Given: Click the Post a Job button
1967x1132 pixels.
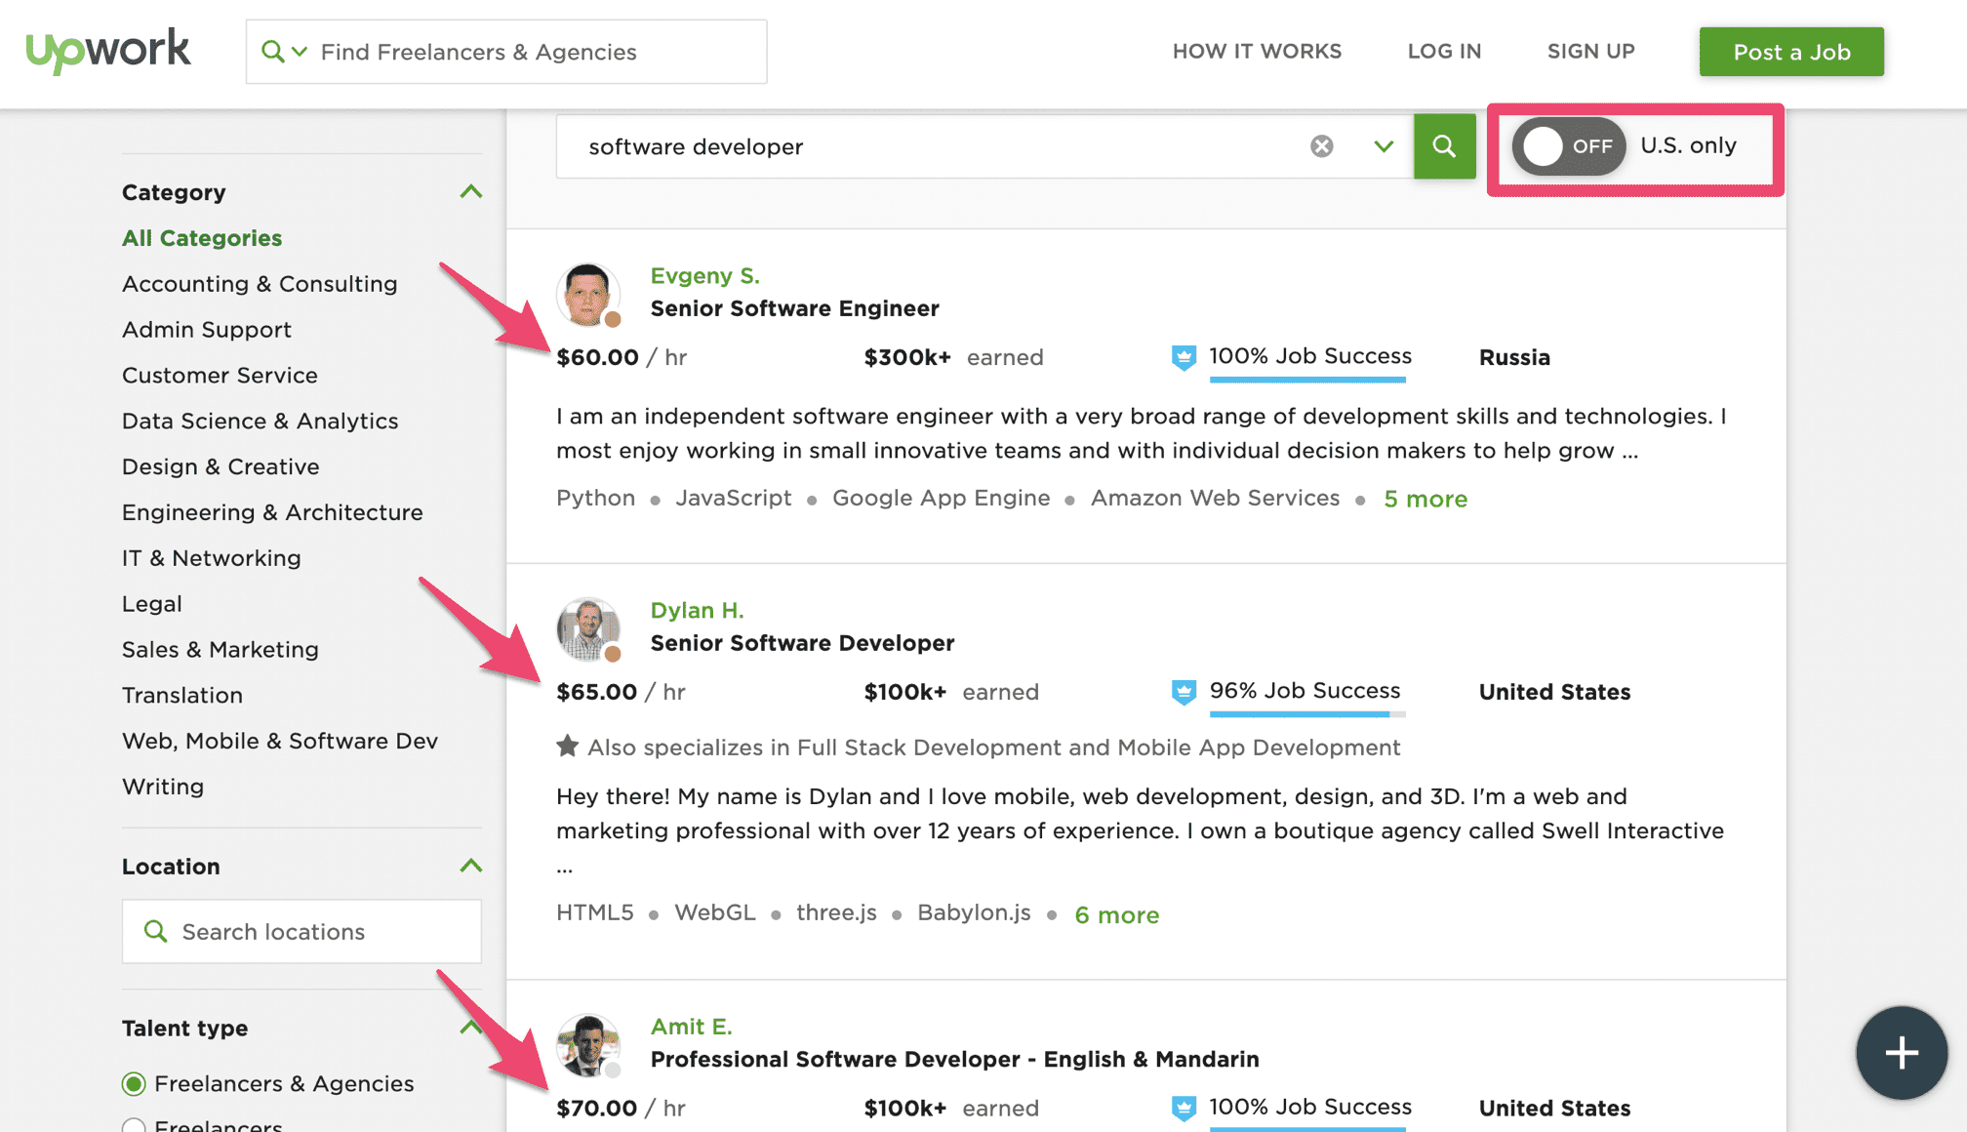Looking at the screenshot, I should click(1790, 52).
